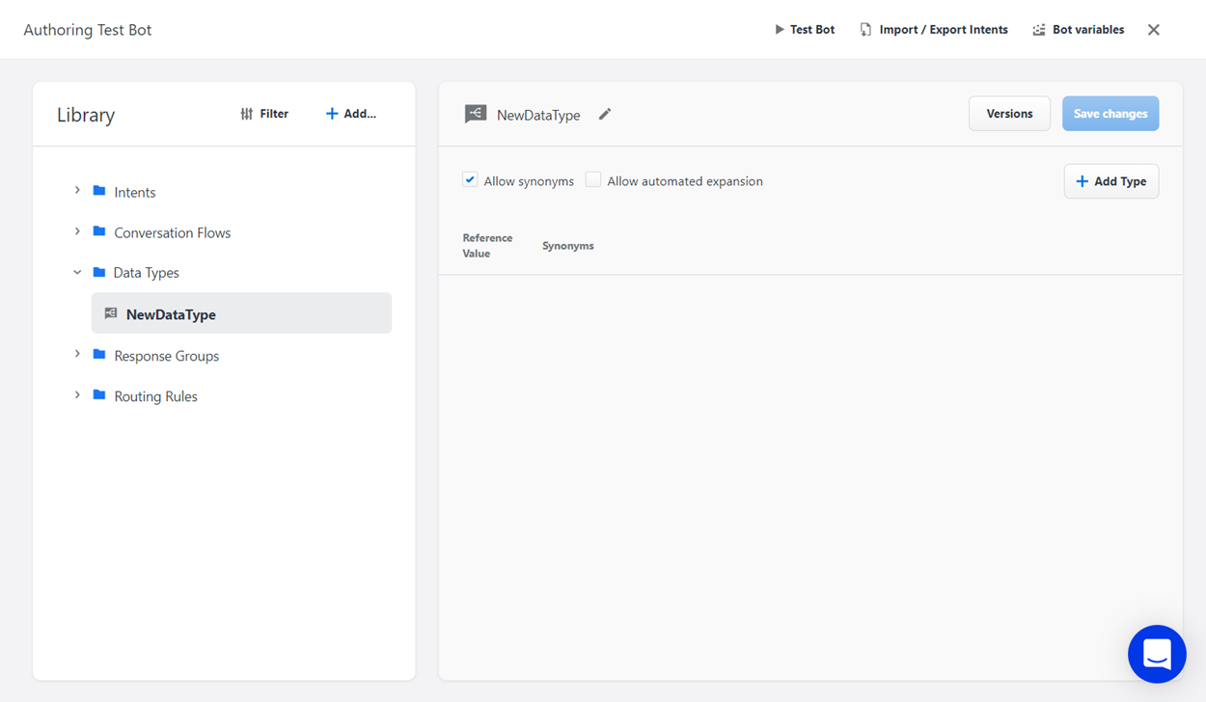This screenshot has height=702, width=1206.
Task: Expand the Intents tree node
Action: (77, 191)
